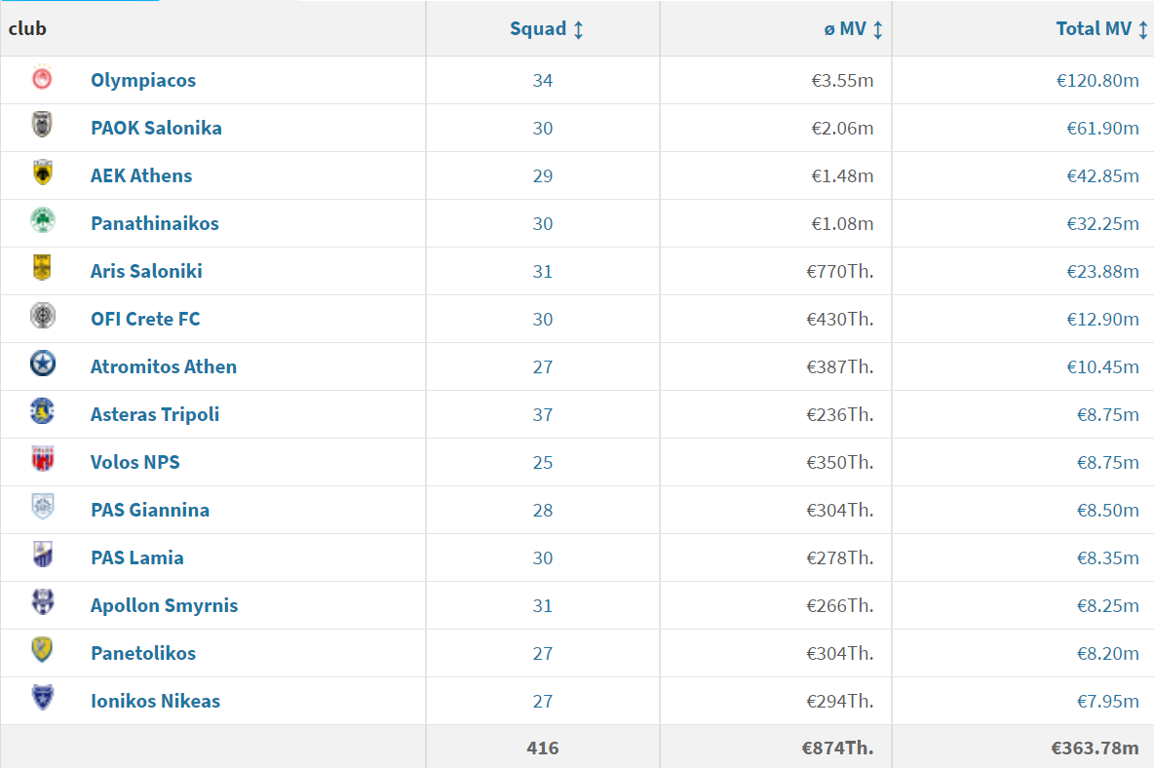Click the Ionikos Nikeas crest icon
Screen dimensions: 1154x768
pyautogui.click(x=42, y=698)
